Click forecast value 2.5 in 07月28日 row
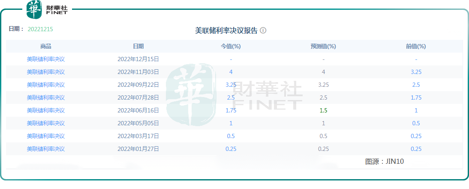The height and width of the screenshot is (189, 469). point(323,97)
